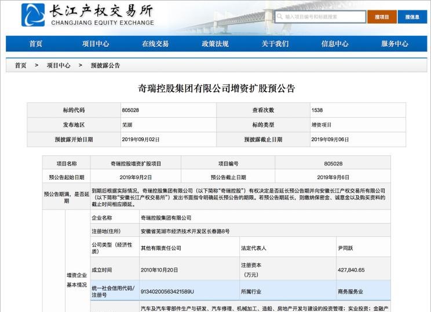Select the 预披露截止日期 value 2019年09月06日

click(x=330, y=140)
